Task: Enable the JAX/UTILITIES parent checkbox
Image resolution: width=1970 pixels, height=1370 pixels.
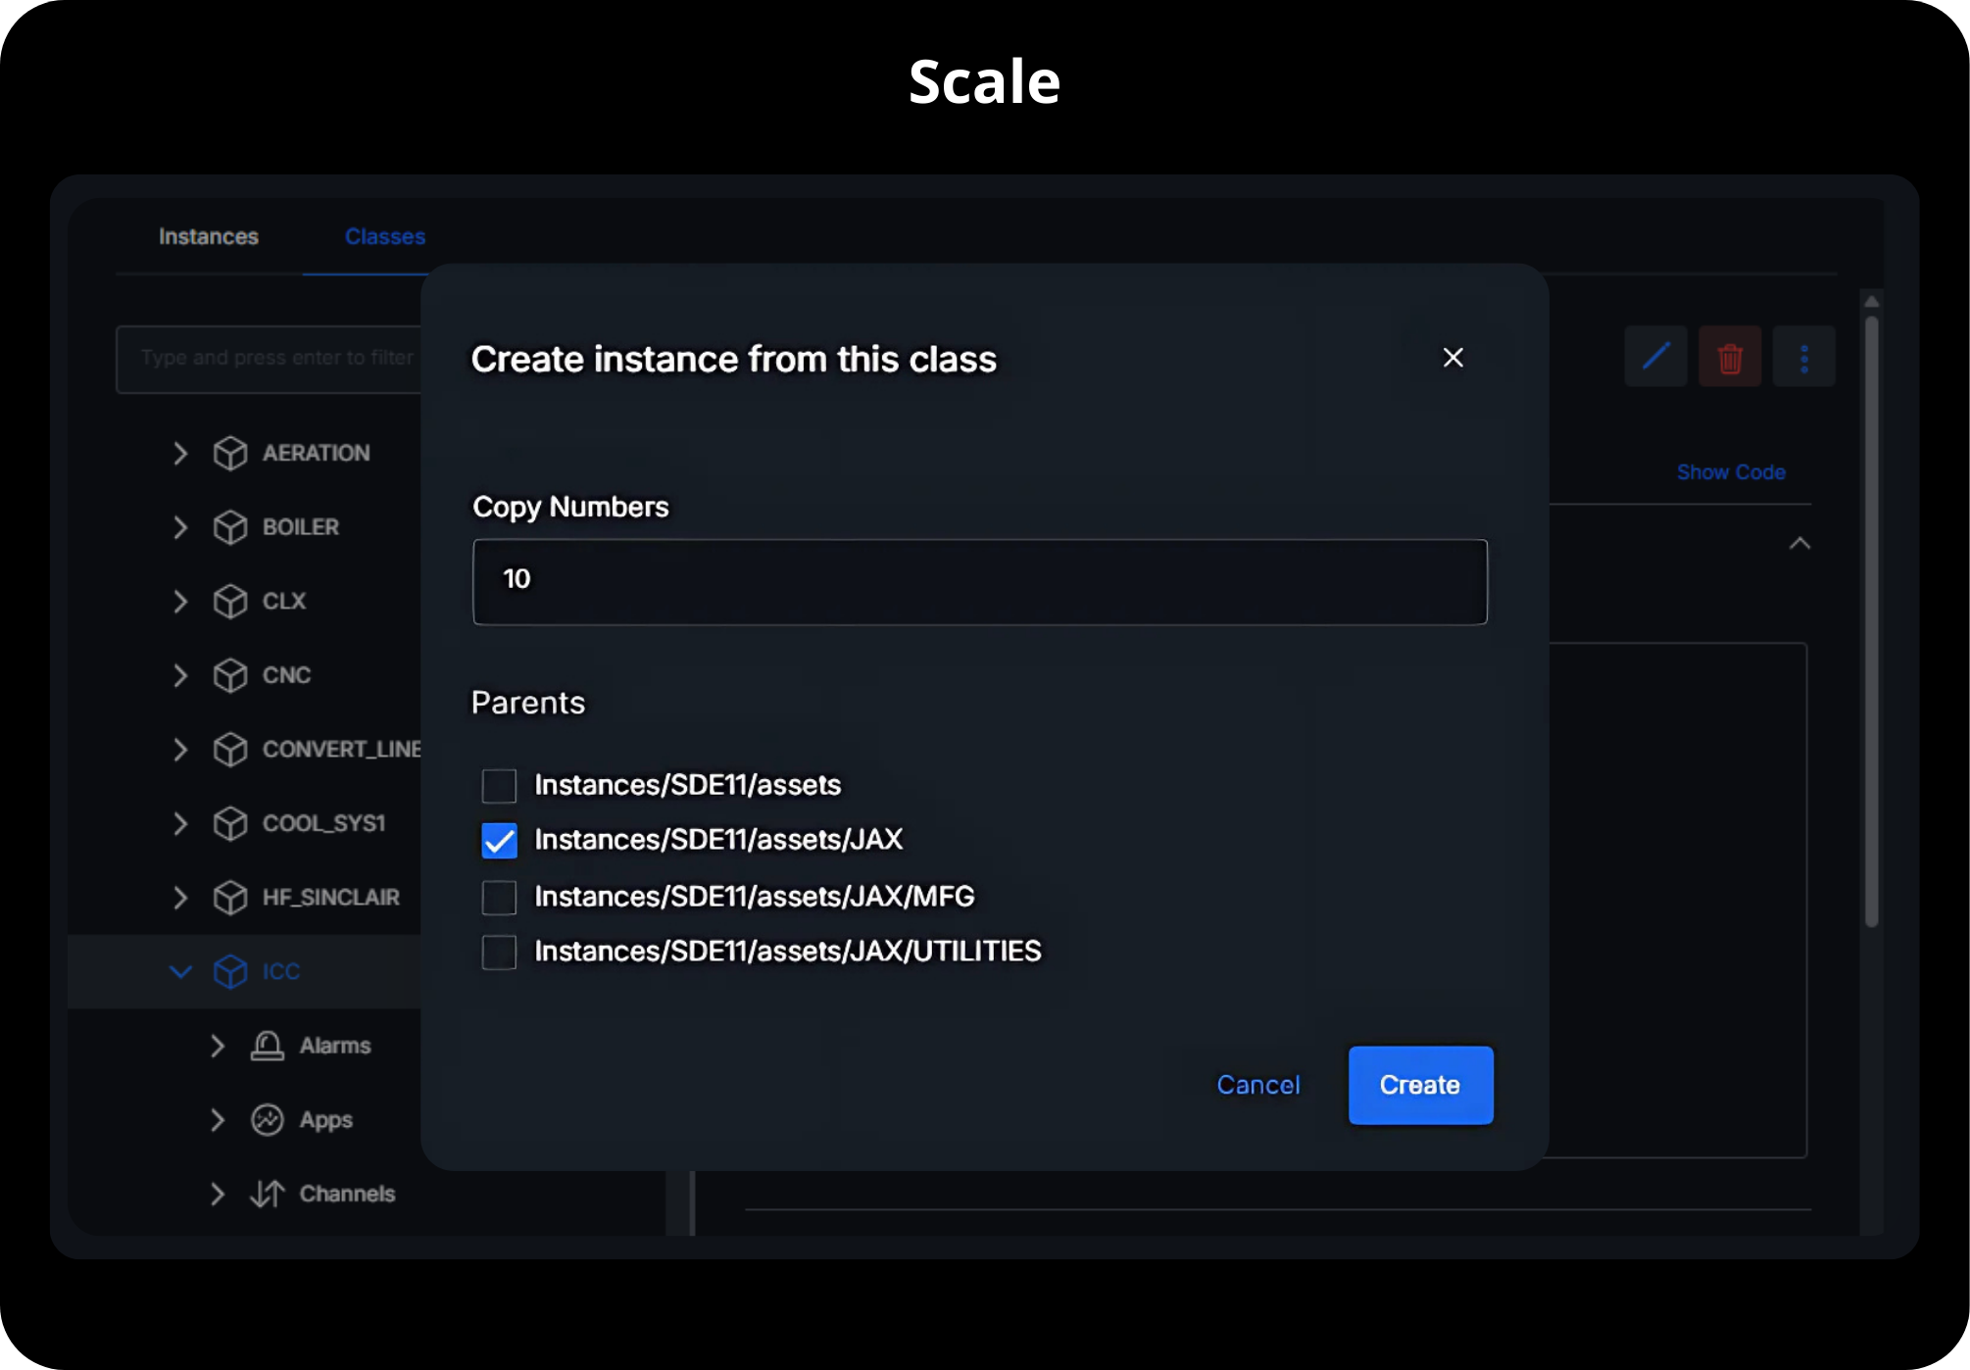Action: [499, 952]
